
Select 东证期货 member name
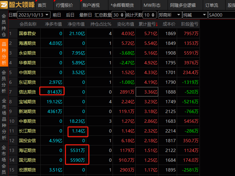pos(27,82)
